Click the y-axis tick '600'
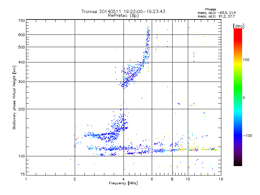This screenshot has width=260, height=195. (x=21, y=35)
